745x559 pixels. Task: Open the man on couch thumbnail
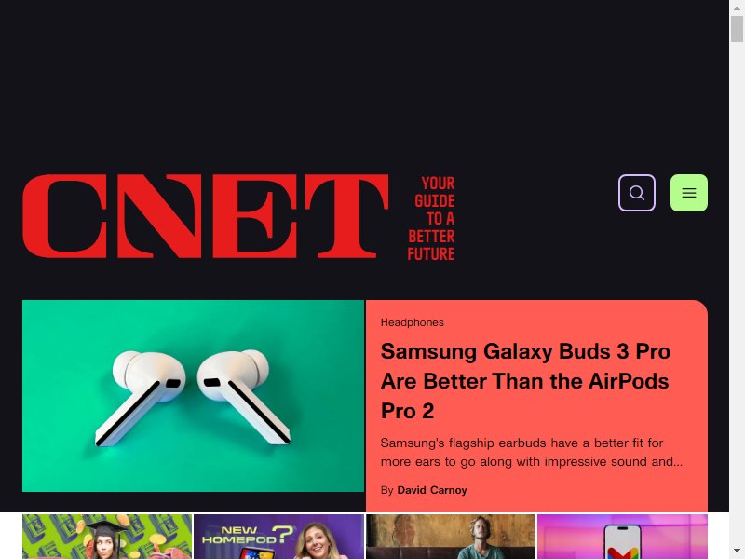(451, 537)
